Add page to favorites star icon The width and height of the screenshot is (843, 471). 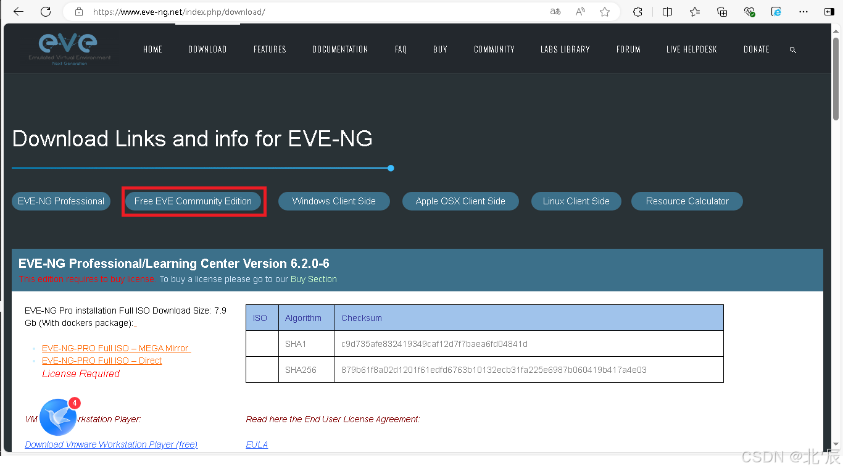(605, 12)
